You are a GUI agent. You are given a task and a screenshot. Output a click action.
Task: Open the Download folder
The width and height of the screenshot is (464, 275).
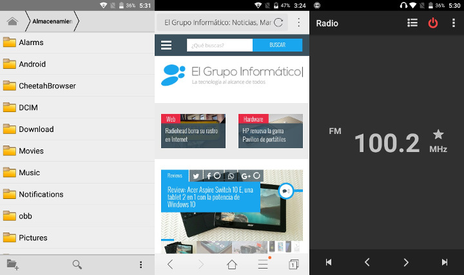click(77, 129)
